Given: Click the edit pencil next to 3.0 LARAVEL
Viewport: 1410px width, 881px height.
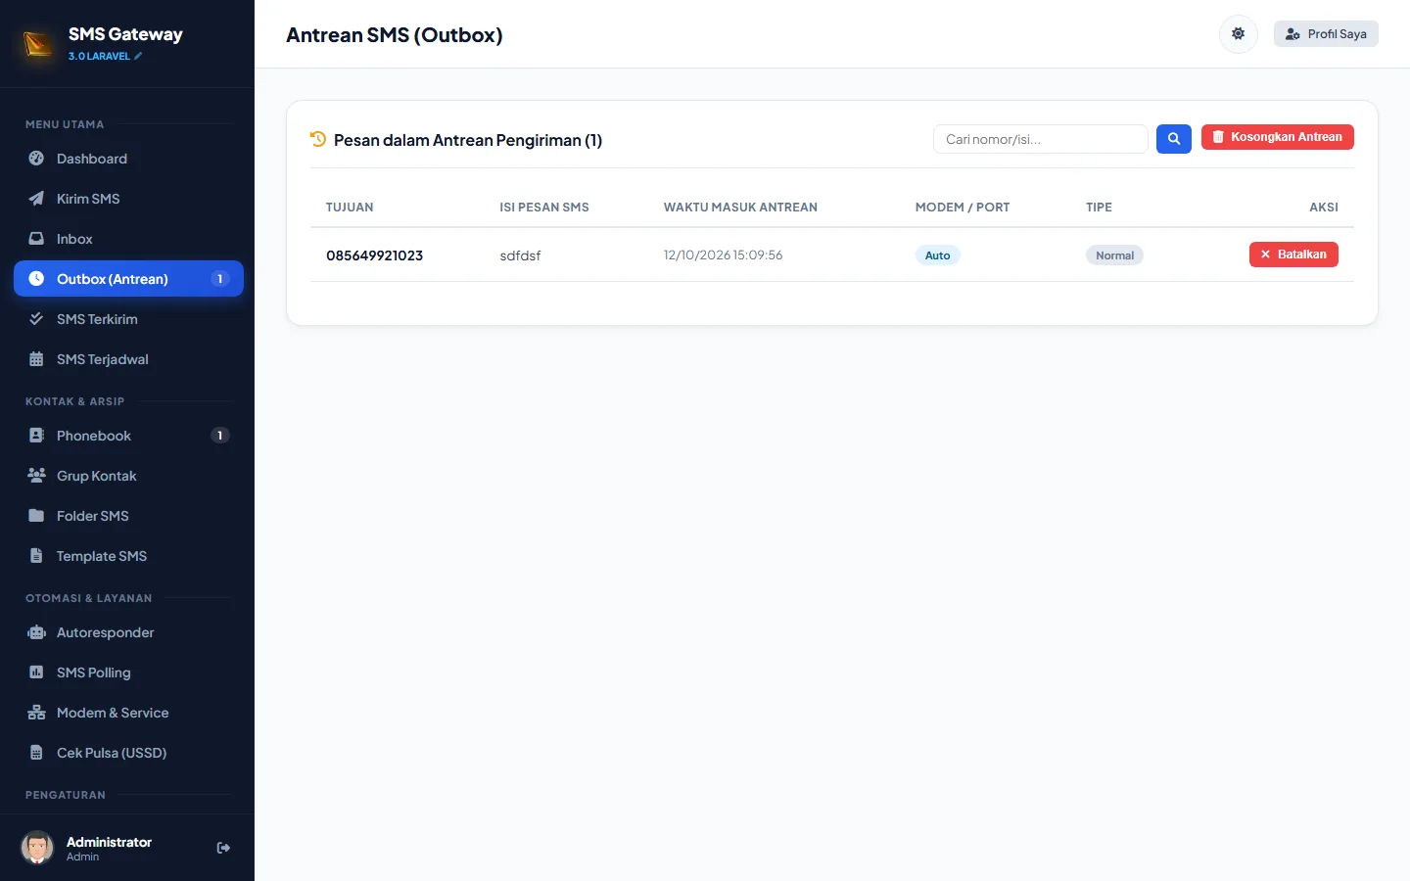Looking at the screenshot, I should coord(138,57).
